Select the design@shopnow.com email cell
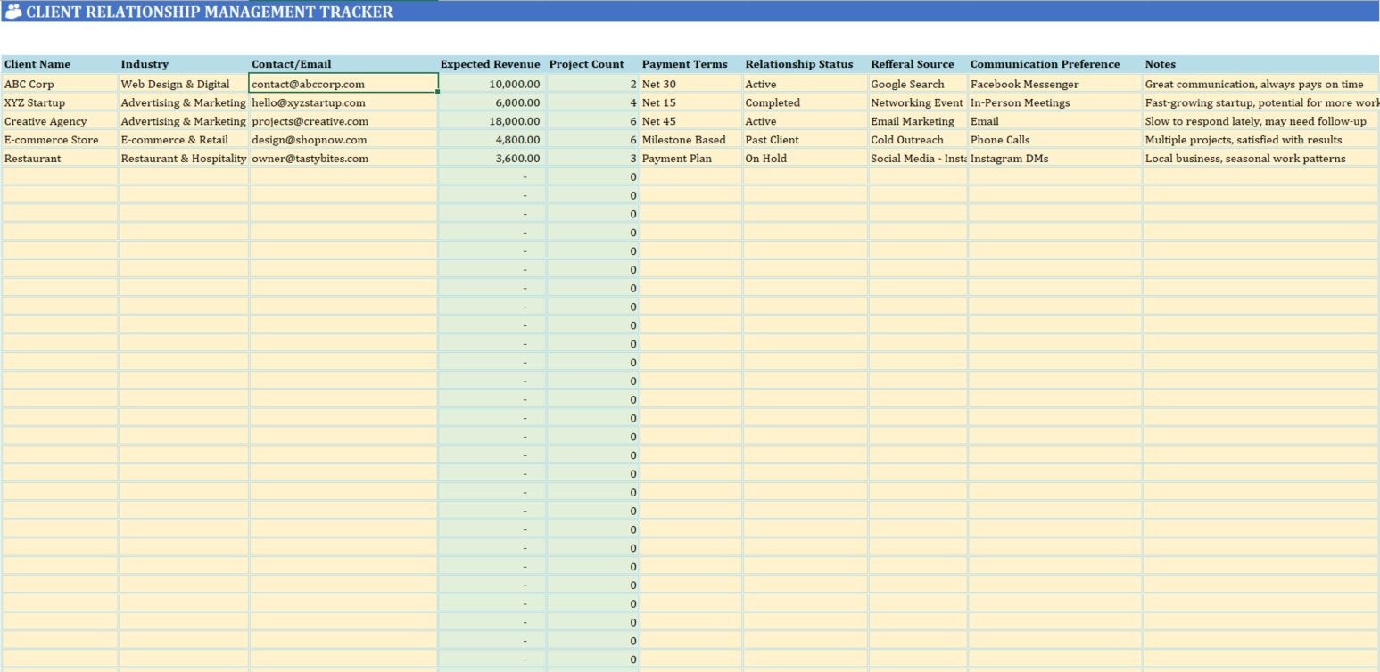The height and width of the screenshot is (672, 1380). 308,139
